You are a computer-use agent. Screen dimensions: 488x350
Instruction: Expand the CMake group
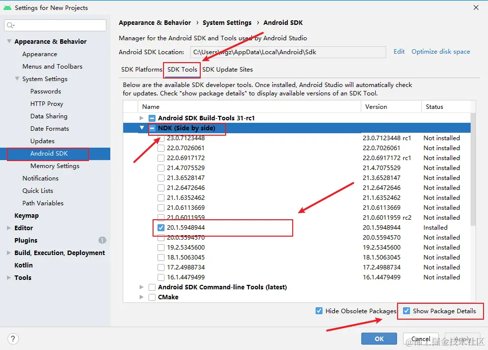(142, 297)
